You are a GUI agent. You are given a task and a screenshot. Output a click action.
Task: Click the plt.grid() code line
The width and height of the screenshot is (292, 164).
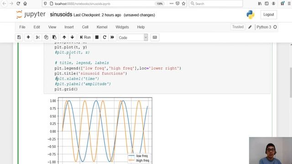(x=66, y=89)
